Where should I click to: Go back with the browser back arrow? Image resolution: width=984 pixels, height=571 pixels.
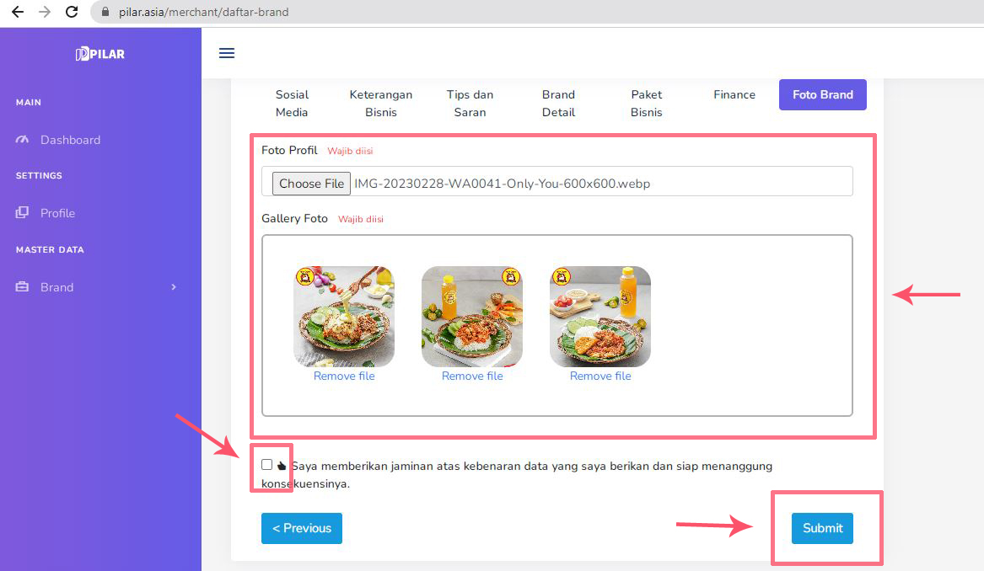(x=18, y=12)
